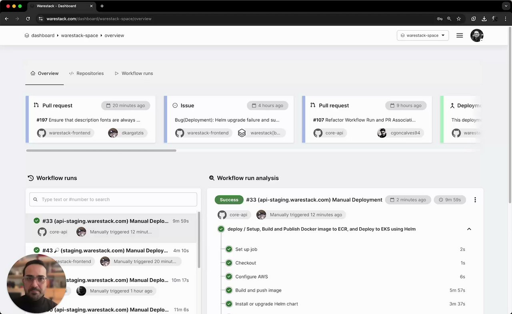Open the Helm upgrade failure issue card
Image resolution: width=512 pixels, height=314 pixels.
pos(227,120)
